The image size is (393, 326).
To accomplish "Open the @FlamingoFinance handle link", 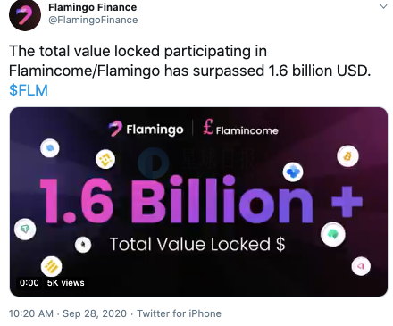I will [93, 20].
